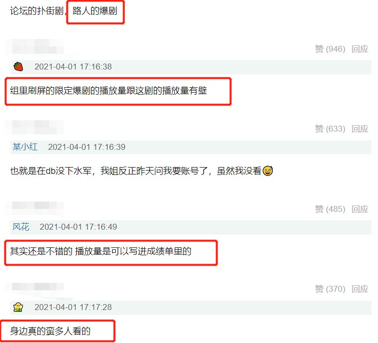Like the comment with 485 likes
Viewport: 378px width, 343px height.
(330, 209)
